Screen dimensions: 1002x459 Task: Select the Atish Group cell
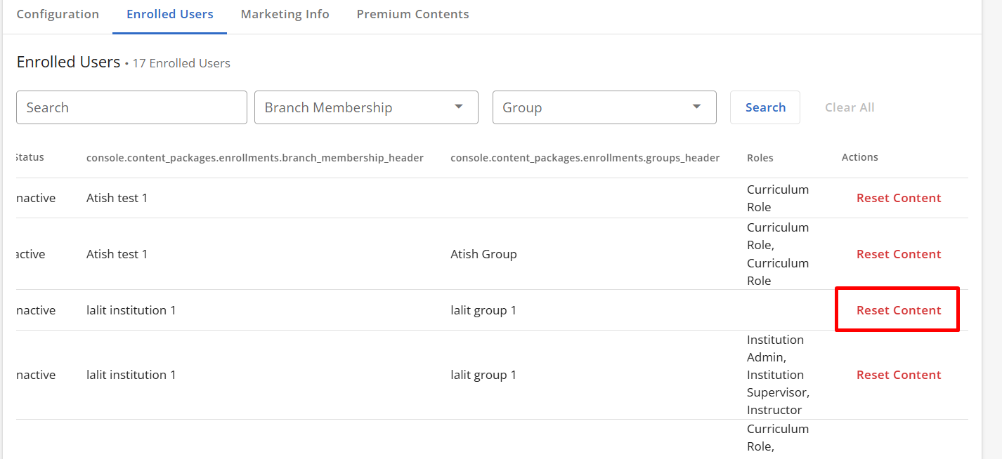(483, 254)
